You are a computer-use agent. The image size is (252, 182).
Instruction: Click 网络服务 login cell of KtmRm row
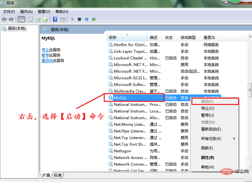[x=211, y=45]
